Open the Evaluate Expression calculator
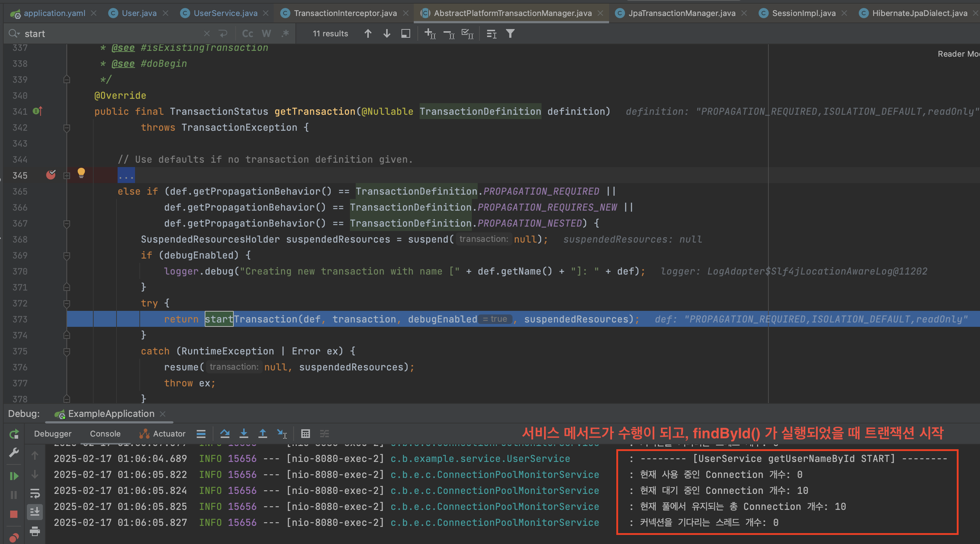Screen dimensions: 980x544 click(x=306, y=434)
